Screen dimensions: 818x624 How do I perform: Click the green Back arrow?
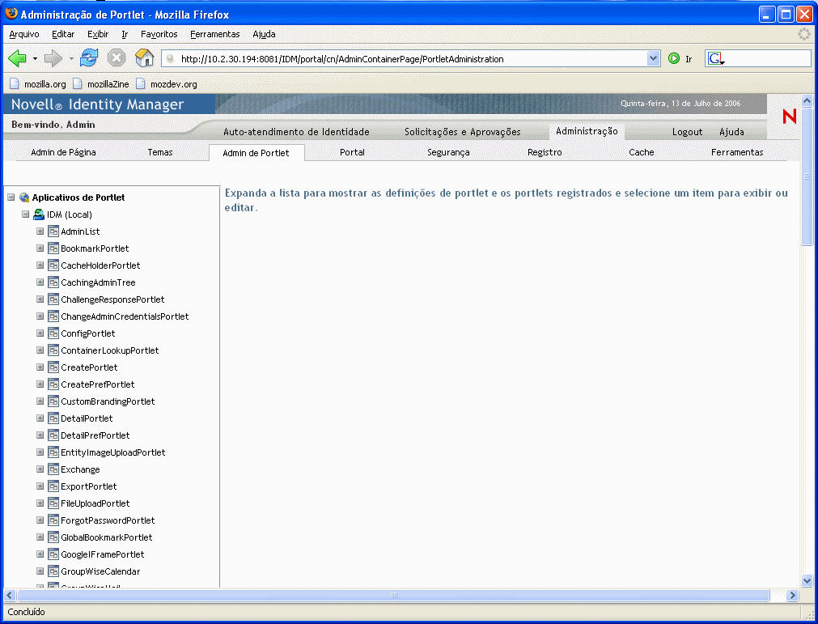(x=17, y=58)
